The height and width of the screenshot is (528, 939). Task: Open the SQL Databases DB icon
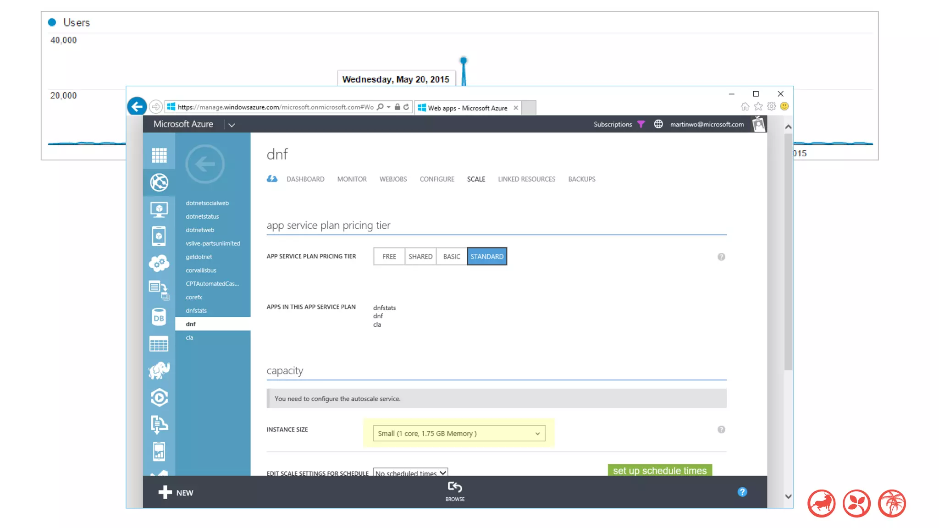(159, 317)
